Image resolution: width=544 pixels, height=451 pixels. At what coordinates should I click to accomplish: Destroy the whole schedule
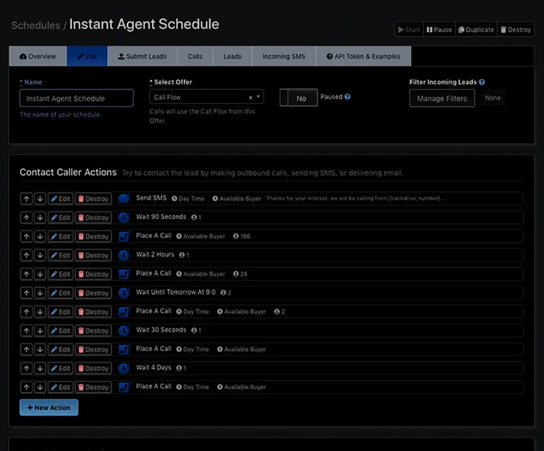click(516, 29)
